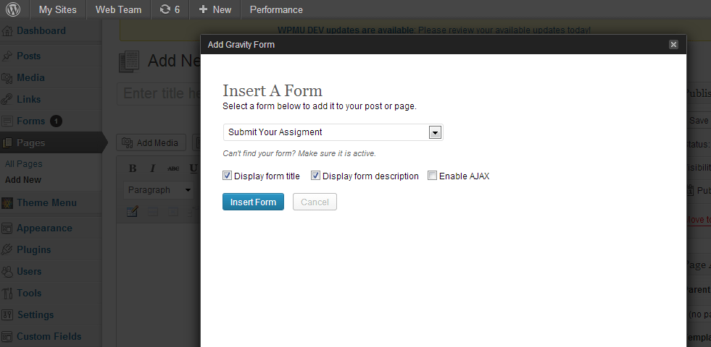Click the Users sidebar icon

(7, 271)
